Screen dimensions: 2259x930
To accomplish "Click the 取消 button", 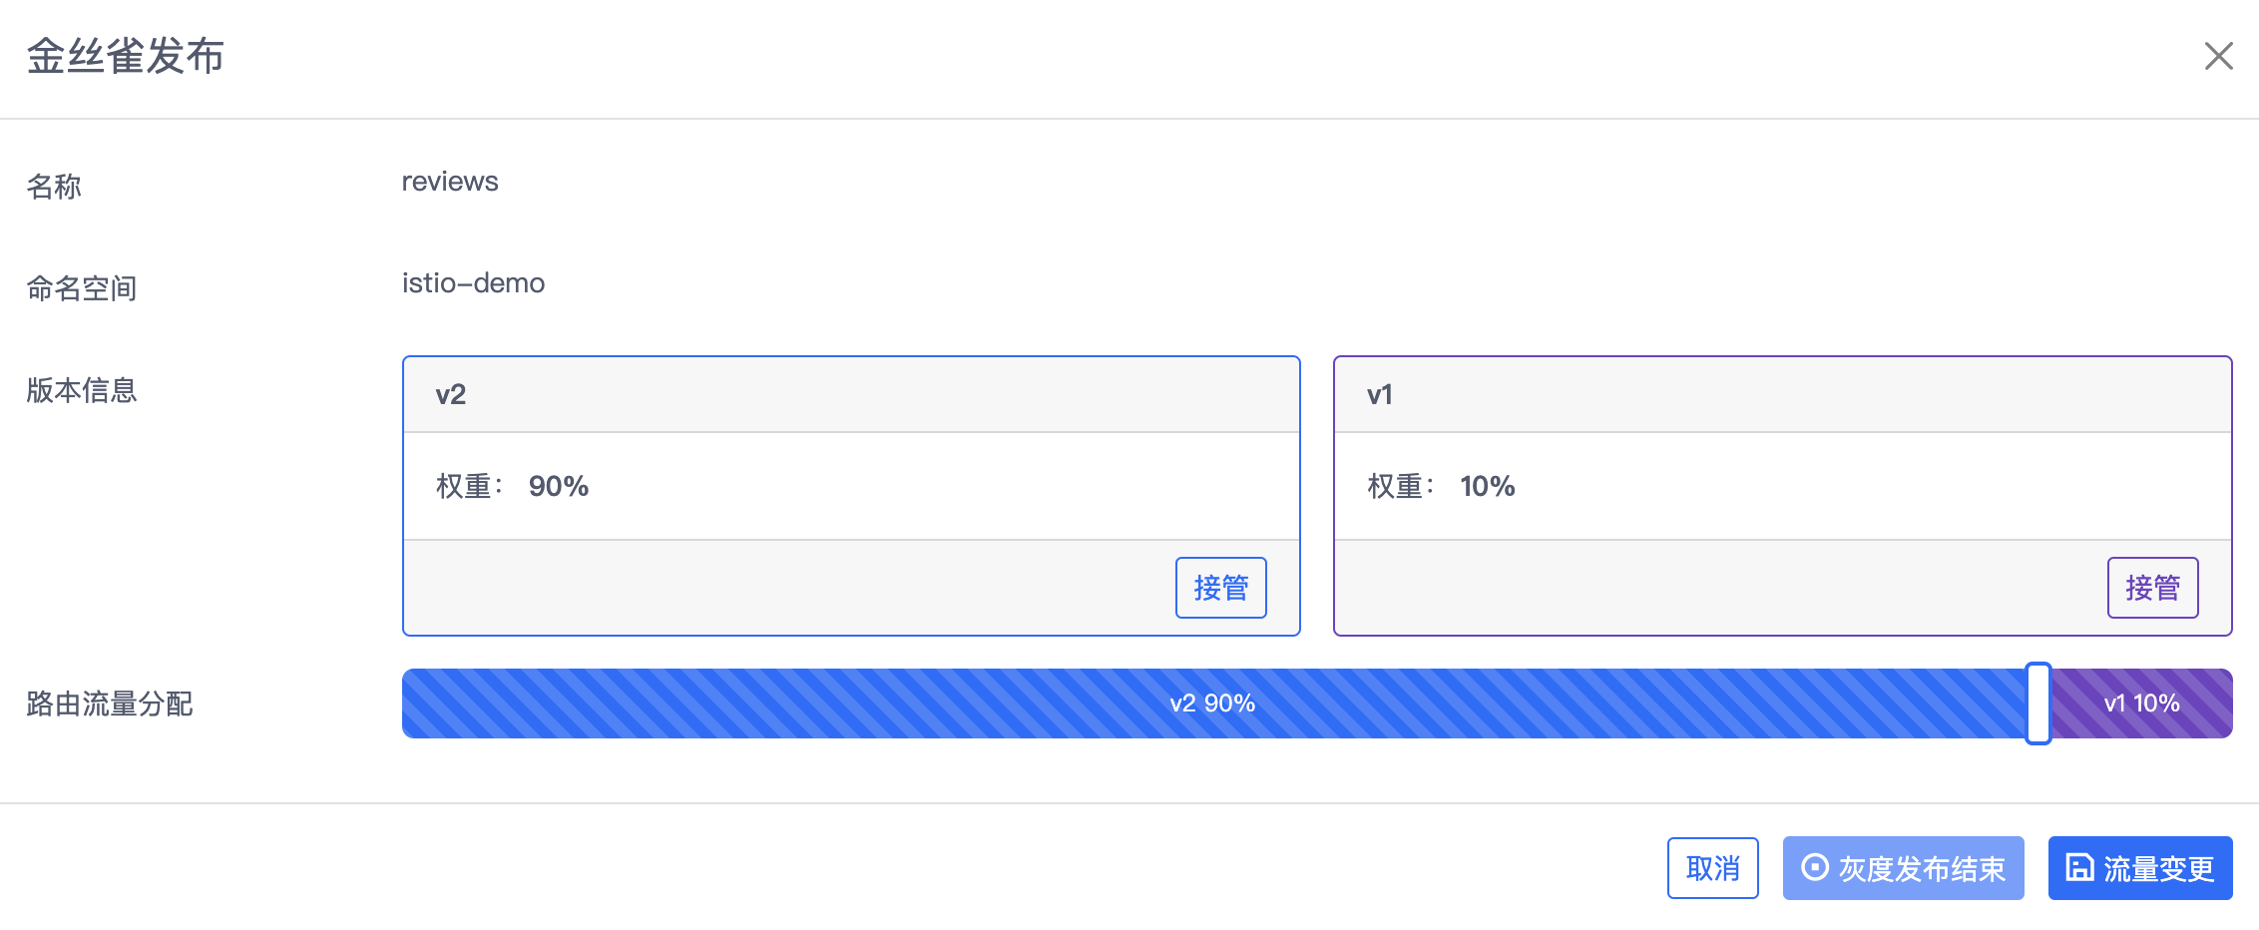I will (1712, 868).
